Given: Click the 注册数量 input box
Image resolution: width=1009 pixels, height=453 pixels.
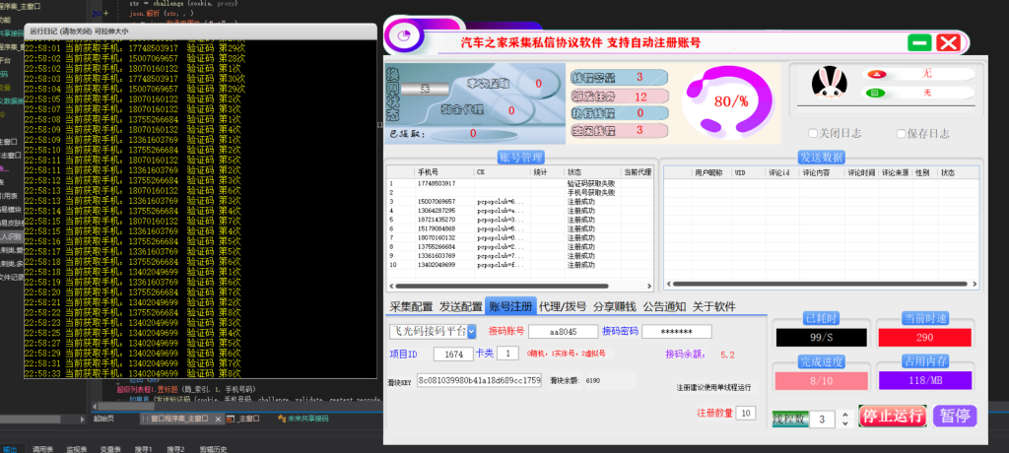Looking at the screenshot, I should [x=745, y=413].
